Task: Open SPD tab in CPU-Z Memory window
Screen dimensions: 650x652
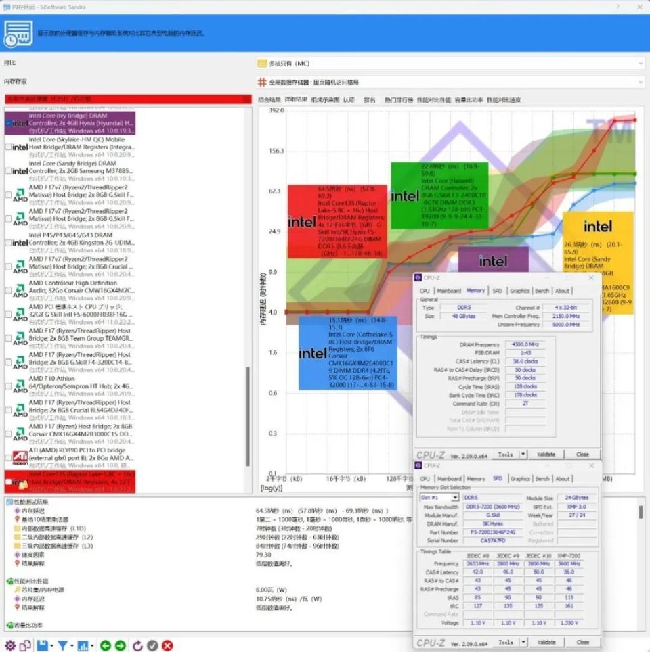Action: click(x=497, y=291)
